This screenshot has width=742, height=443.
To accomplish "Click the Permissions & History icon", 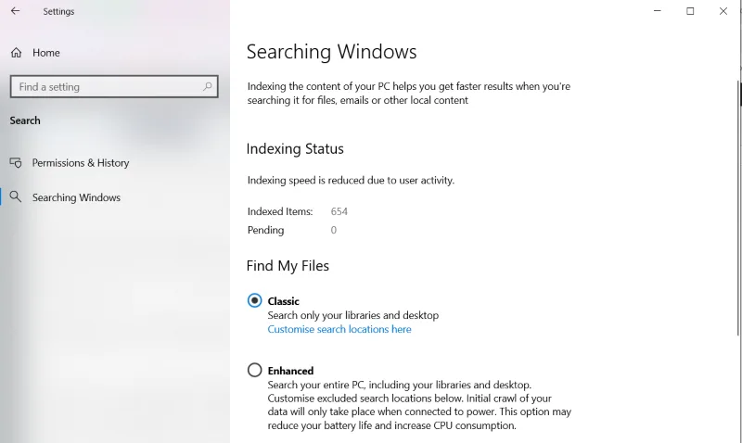I will tap(16, 162).
